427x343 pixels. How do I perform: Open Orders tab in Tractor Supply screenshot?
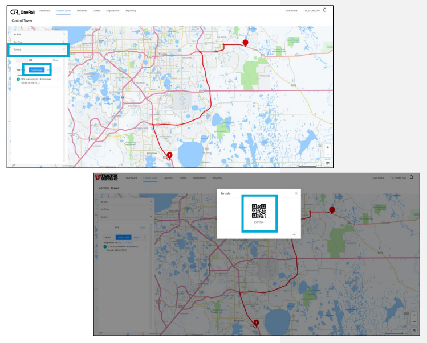pos(183,178)
